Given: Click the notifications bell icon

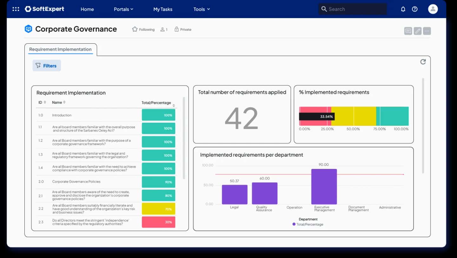Looking at the screenshot, I should pos(403,9).
